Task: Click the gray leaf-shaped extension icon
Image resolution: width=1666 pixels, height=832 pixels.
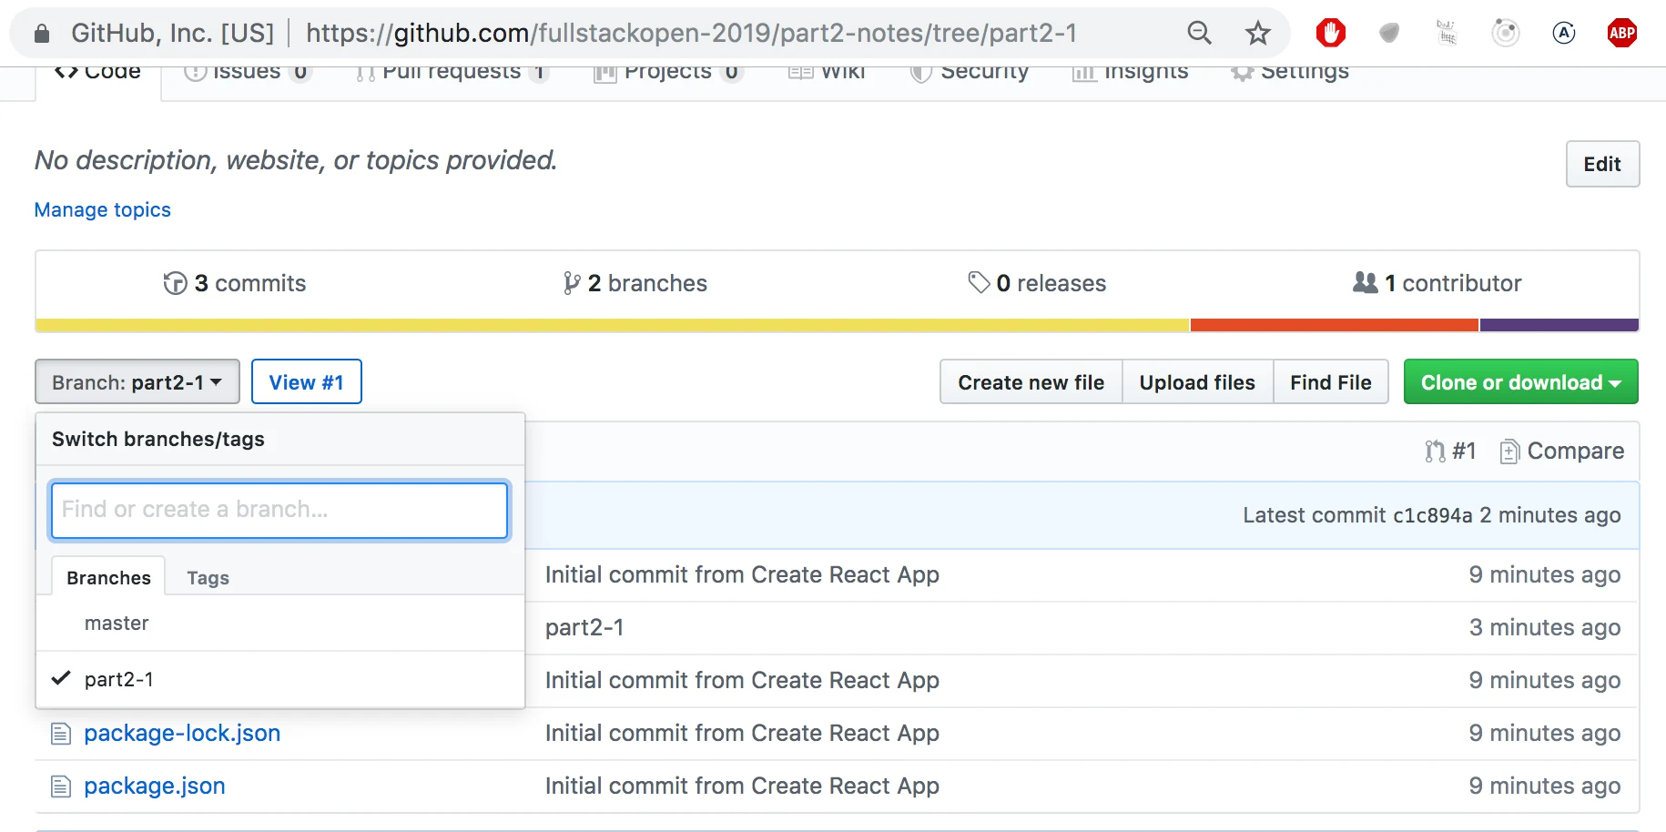Action: point(1388,33)
